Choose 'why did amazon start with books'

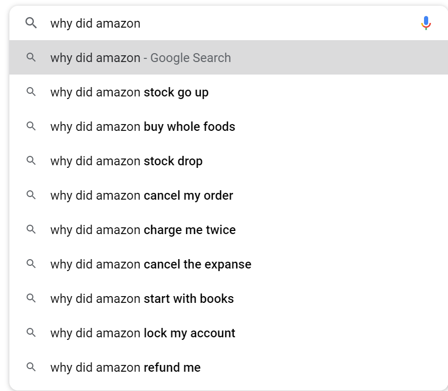click(228, 298)
